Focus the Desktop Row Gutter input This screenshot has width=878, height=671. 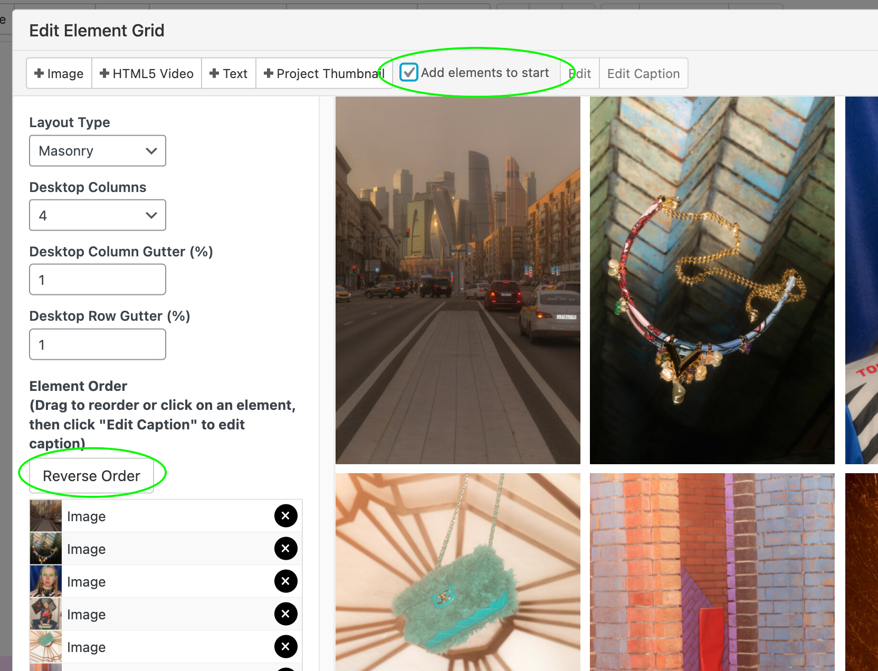click(98, 344)
